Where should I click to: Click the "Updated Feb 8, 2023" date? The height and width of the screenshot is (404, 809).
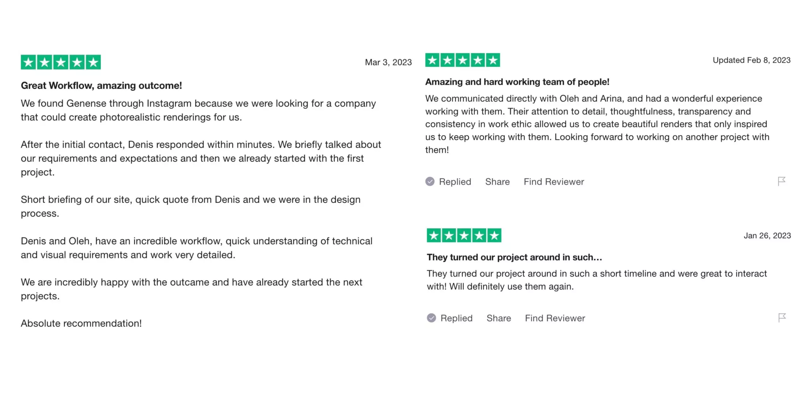pyautogui.click(x=751, y=60)
